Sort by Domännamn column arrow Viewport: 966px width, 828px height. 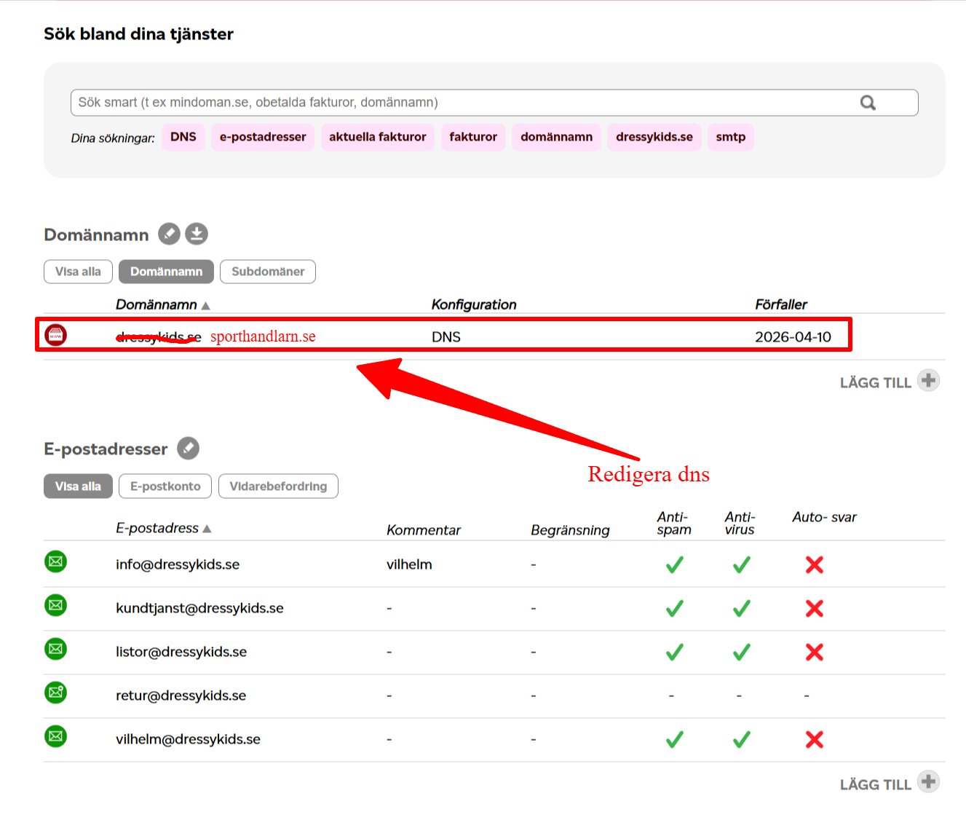coord(206,306)
